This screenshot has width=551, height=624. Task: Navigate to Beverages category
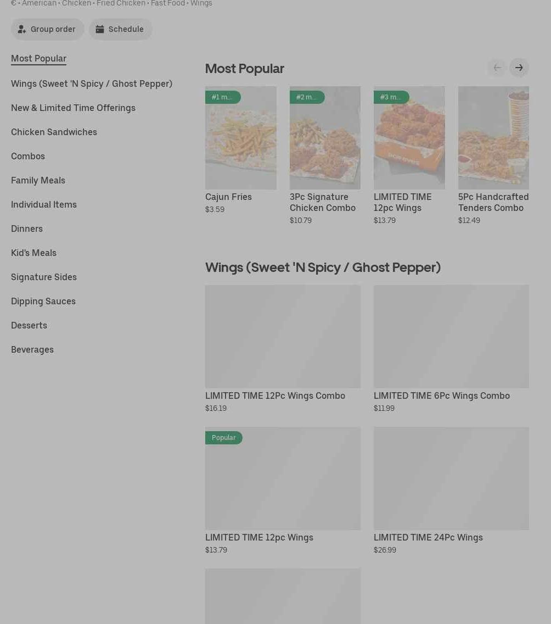point(32,349)
